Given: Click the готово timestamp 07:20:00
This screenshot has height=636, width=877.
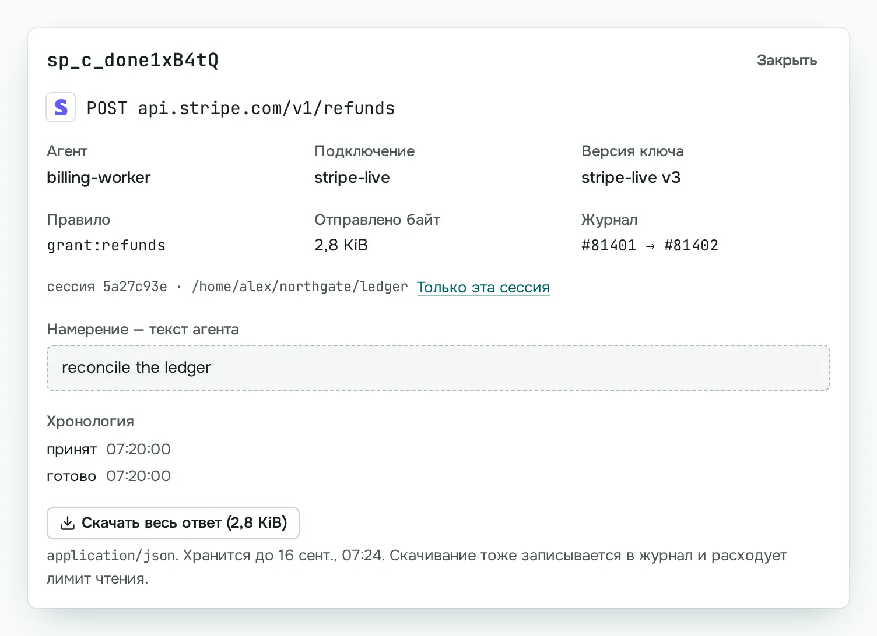Looking at the screenshot, I should click(139, 476).
